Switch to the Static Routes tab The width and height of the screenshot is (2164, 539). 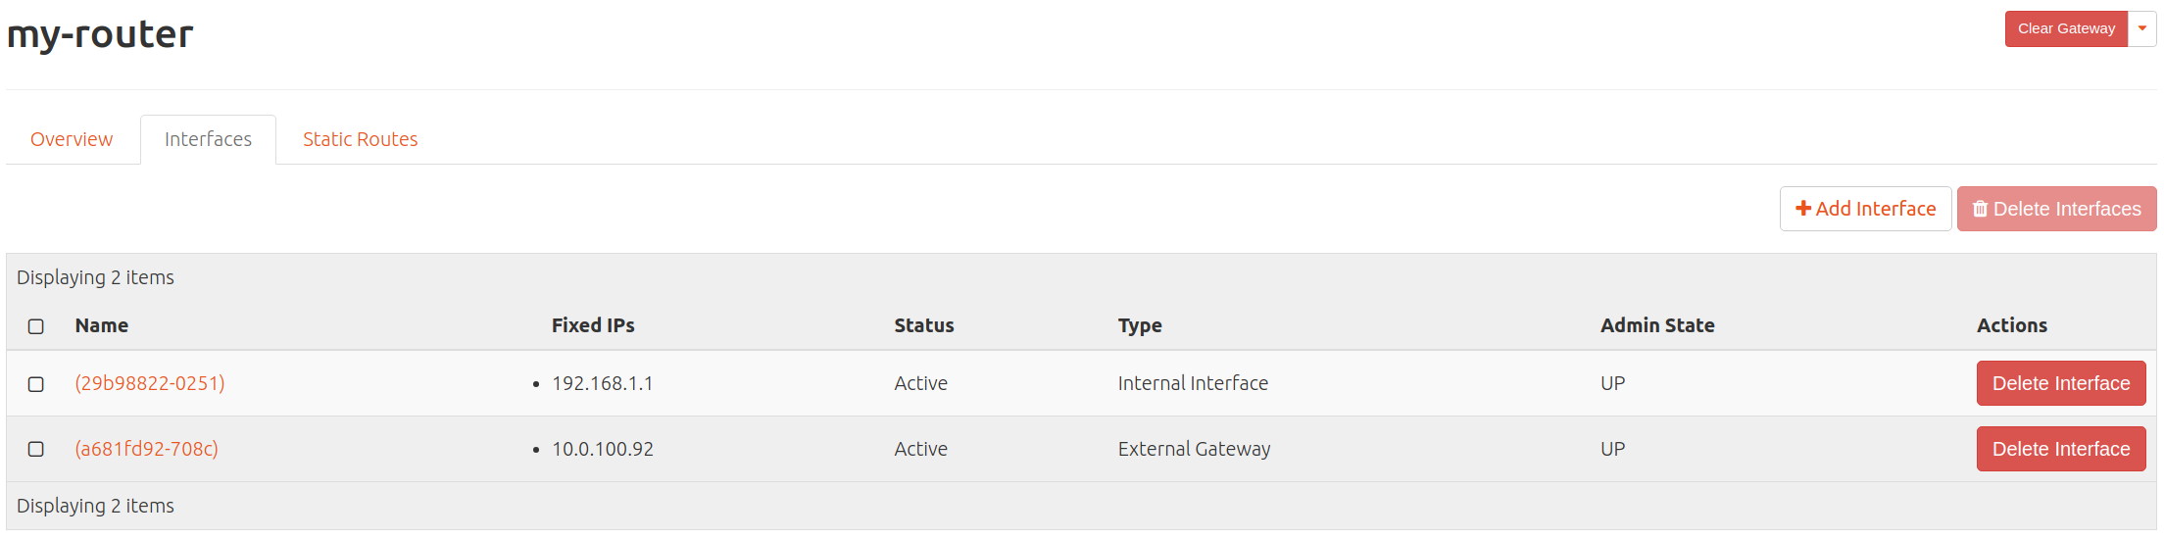coord(360,139)
